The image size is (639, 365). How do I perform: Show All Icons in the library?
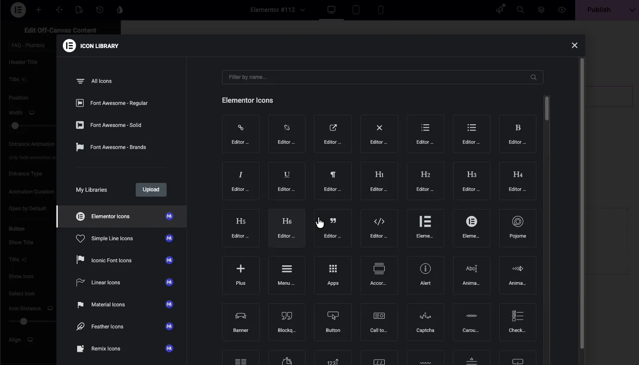coord(122,81)
